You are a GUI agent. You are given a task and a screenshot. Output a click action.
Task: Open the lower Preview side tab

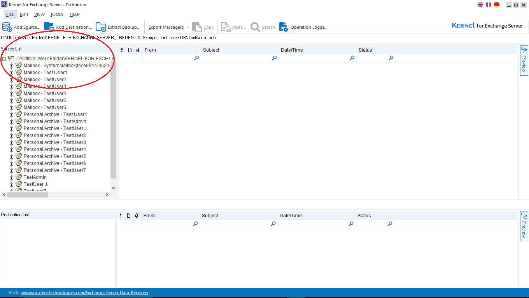(524, 226)
